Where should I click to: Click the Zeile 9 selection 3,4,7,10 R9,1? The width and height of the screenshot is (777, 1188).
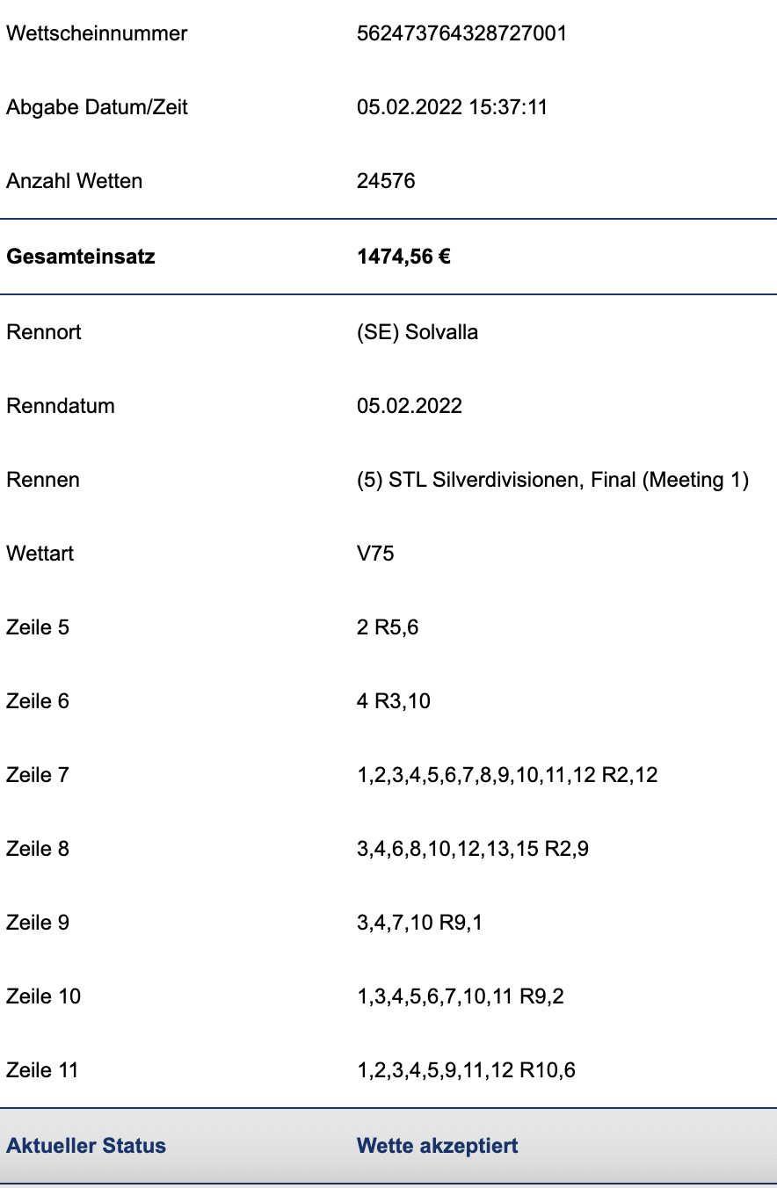click(x=420, y=923)
